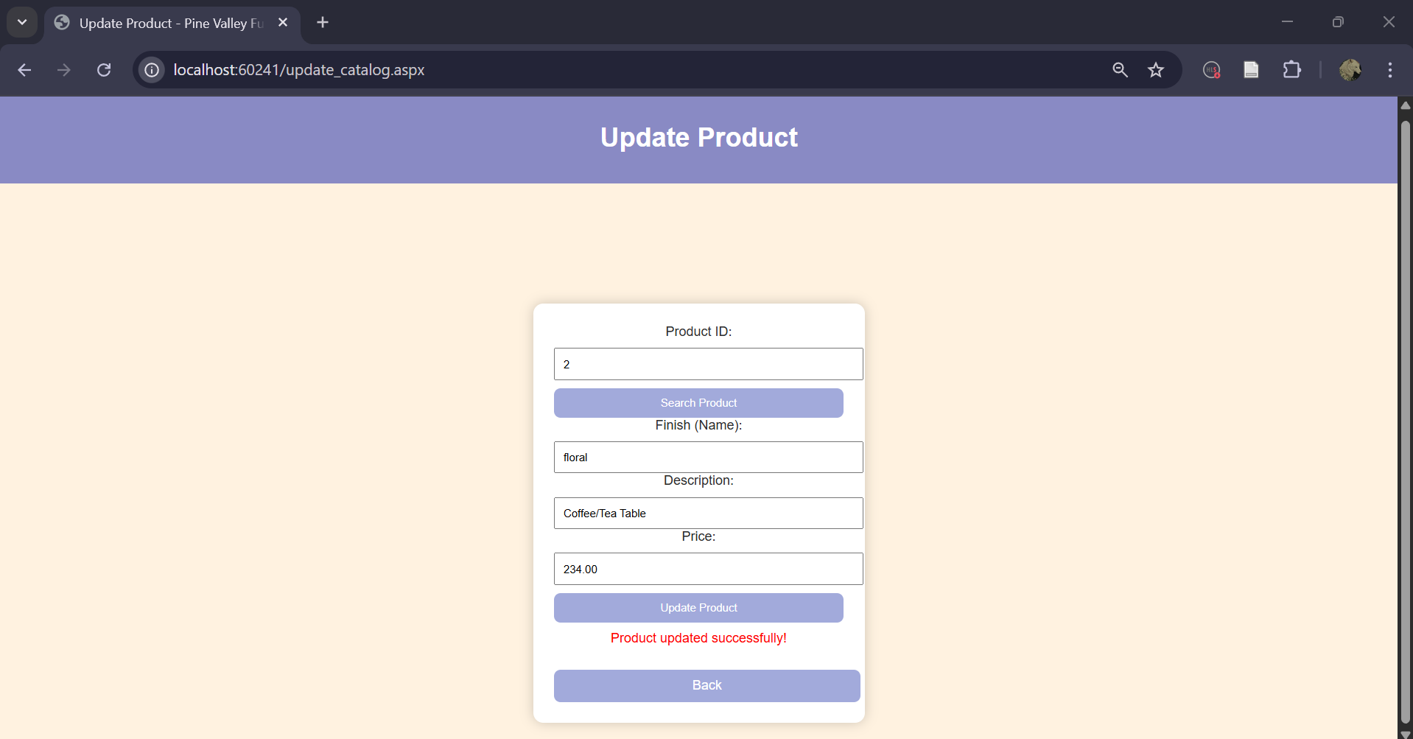Click the forward navigation arrow

[x=64, y=70]
